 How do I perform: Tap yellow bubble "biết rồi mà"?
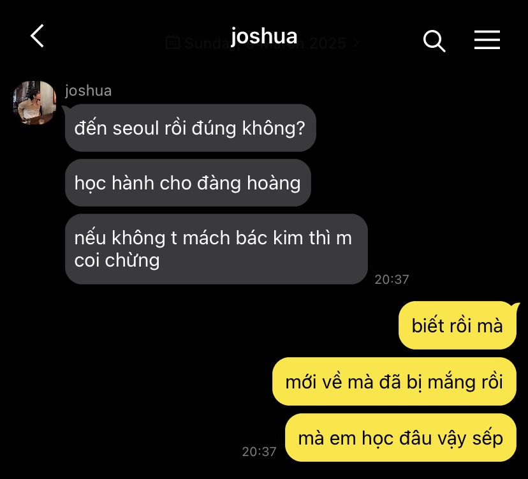point(457,325)
